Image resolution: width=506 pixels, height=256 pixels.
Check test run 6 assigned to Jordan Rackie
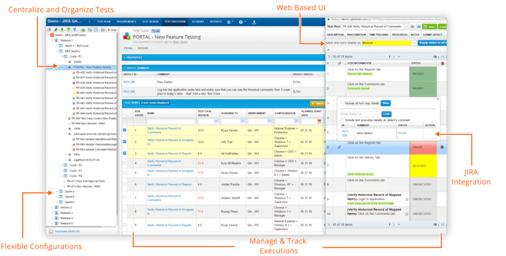coord(125,184)
